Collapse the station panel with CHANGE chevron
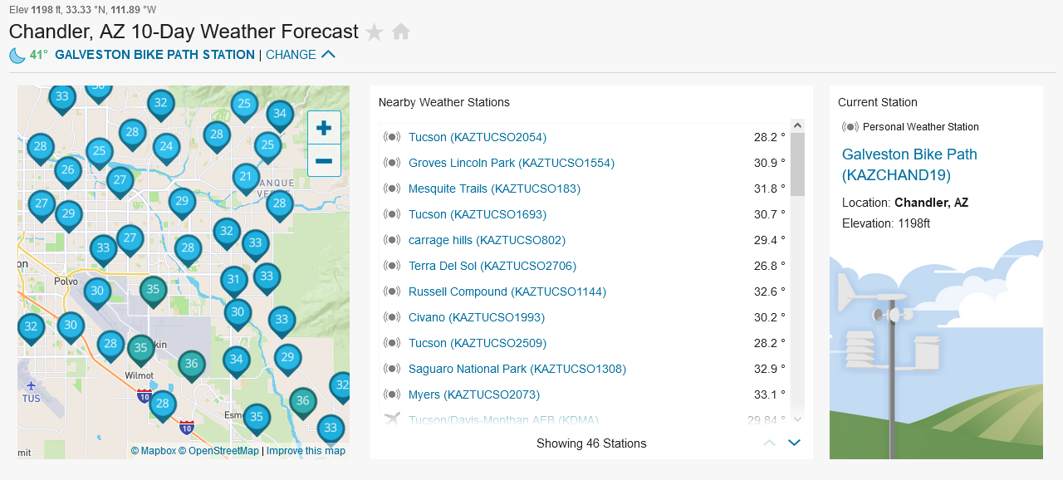 pos(328,55)
